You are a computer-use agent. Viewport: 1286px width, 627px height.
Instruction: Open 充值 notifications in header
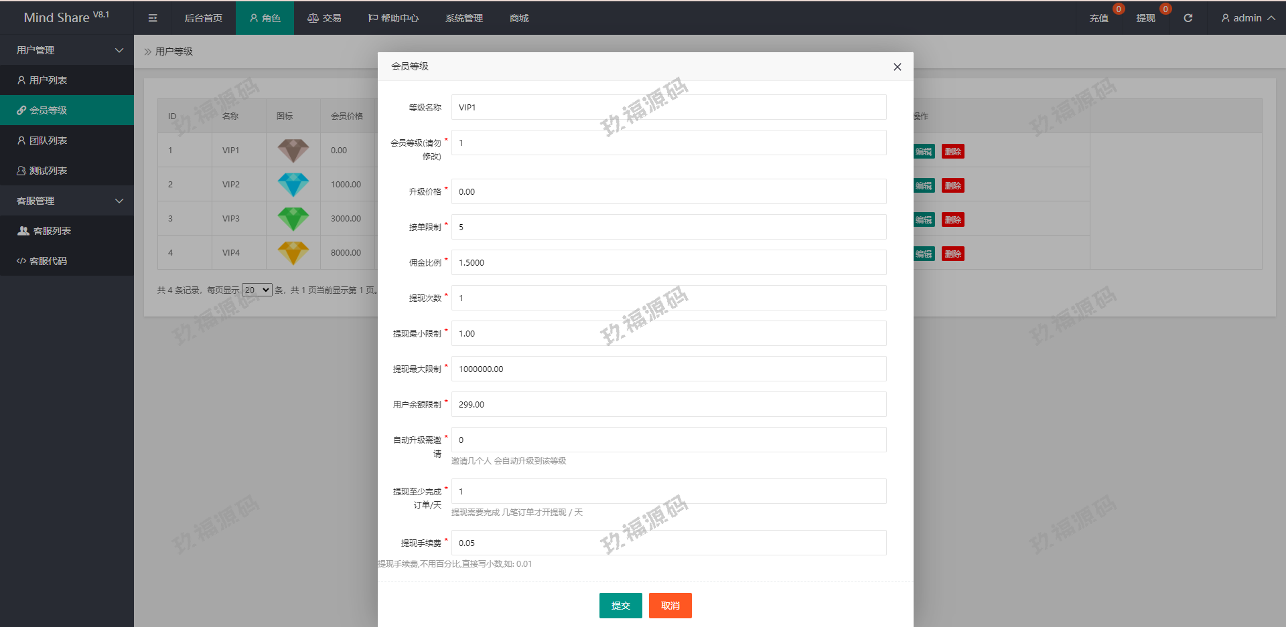(x=1098, y=18)
